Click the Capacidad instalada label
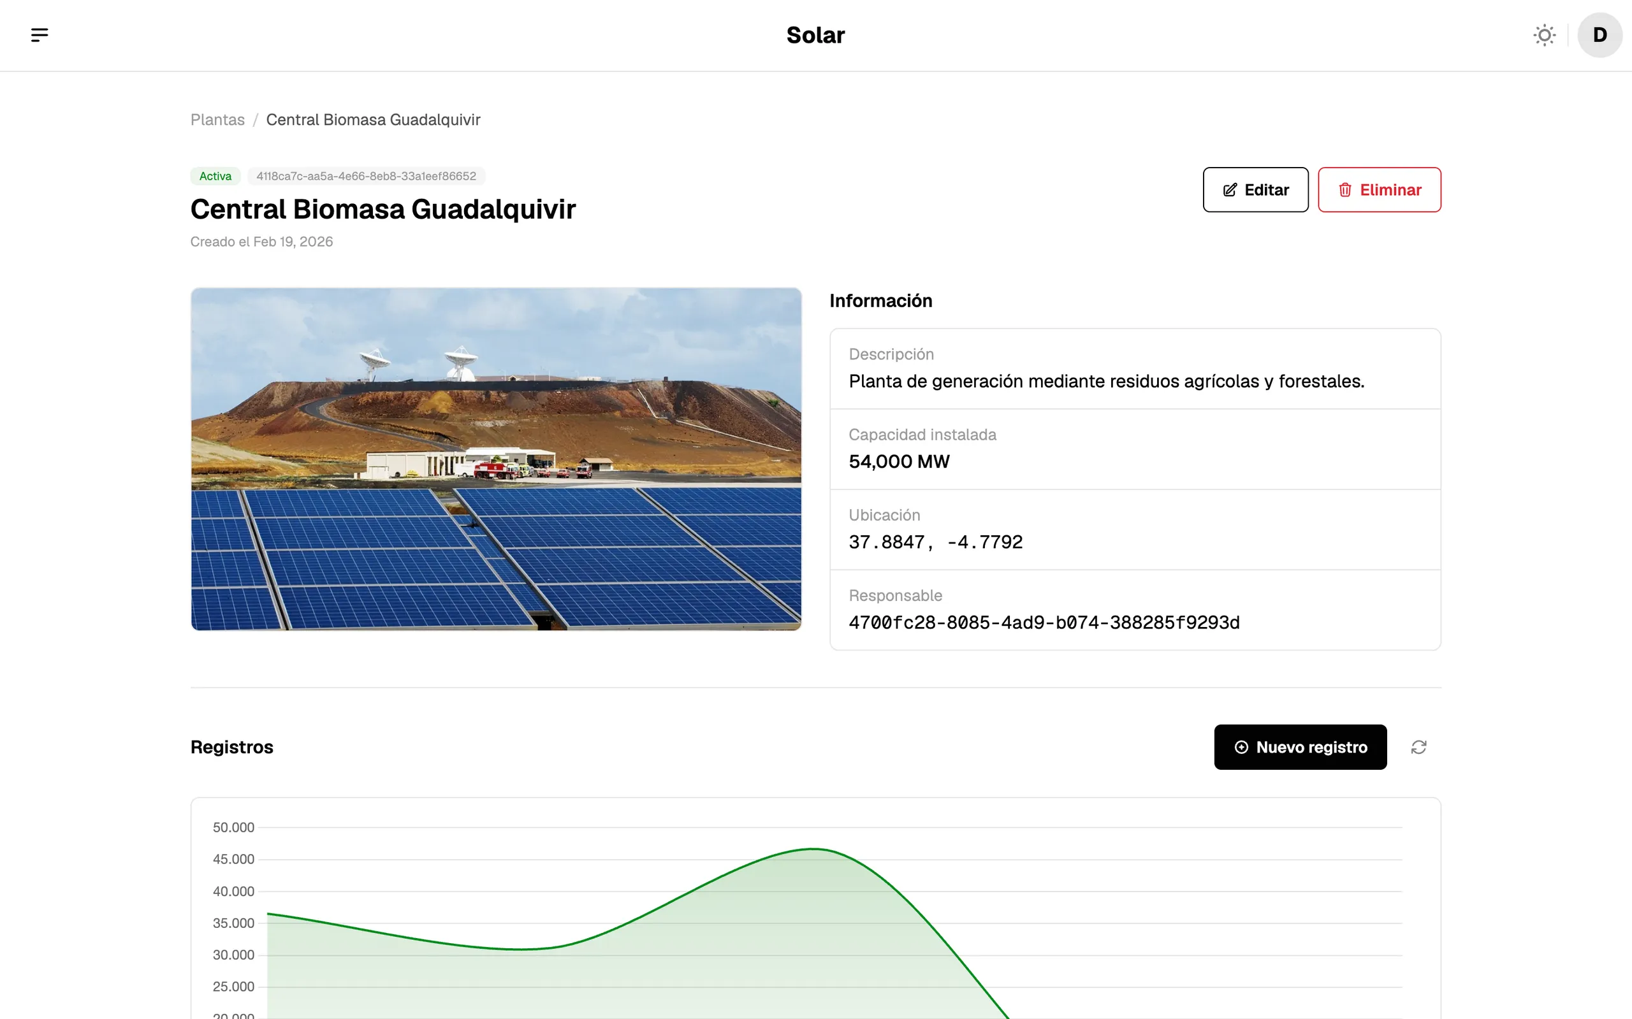The height and width of the screenshot is (1019, 1632). click(922, 435)
